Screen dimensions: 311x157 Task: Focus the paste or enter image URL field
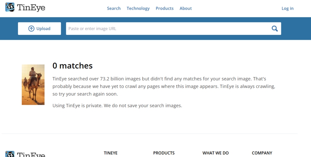167,29
